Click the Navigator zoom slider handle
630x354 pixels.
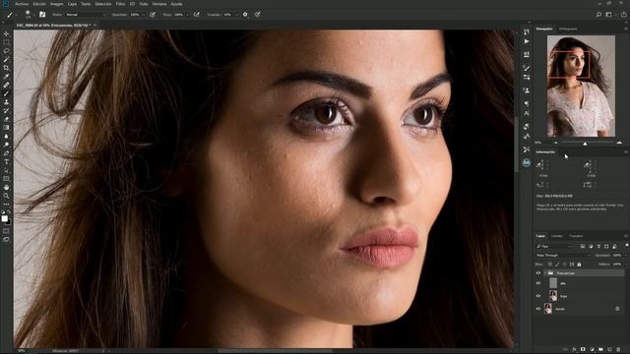[x=585, y=144]
